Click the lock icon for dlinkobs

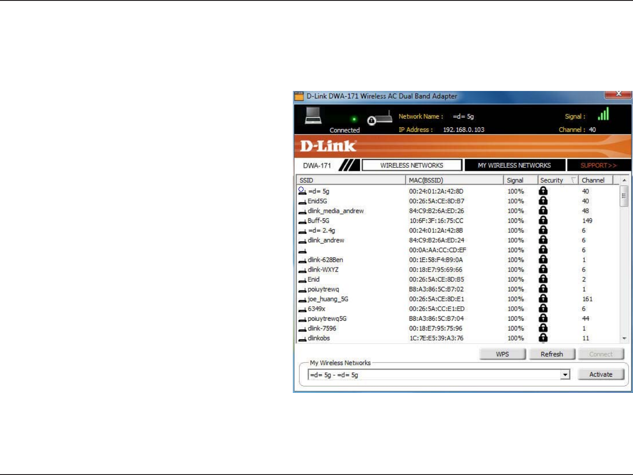[x=543, y=337]
